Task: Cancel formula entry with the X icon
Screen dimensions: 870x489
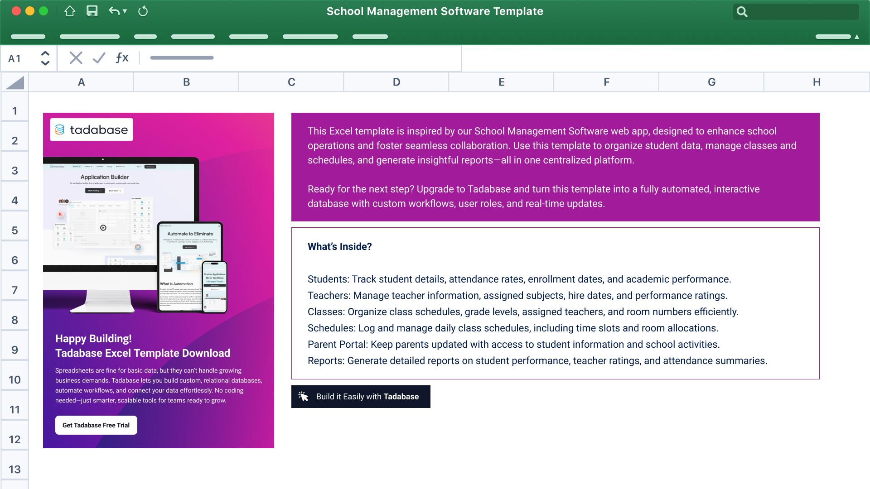Action: pyautogui.click(x=76, y=58)
